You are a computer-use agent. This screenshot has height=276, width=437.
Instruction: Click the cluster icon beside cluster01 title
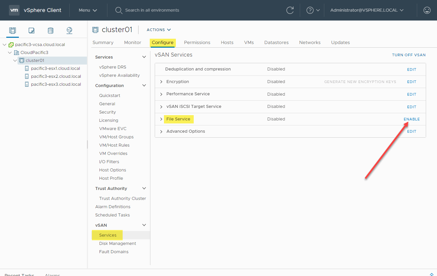pyautogui.click(x=95, y=30)
